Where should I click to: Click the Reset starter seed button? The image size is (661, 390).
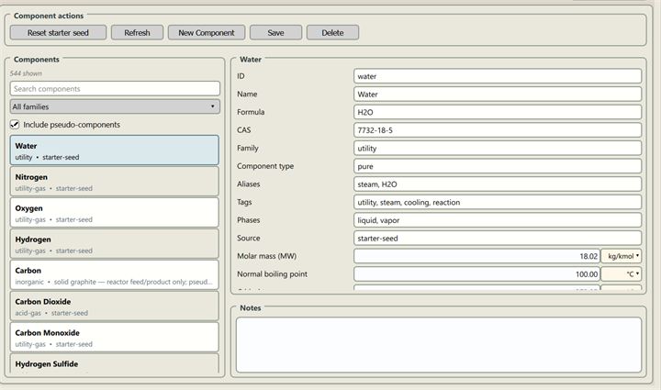[x=58, y=33]
